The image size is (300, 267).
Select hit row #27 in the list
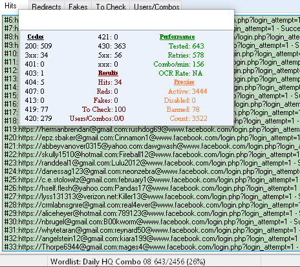(x=151, y=197)
